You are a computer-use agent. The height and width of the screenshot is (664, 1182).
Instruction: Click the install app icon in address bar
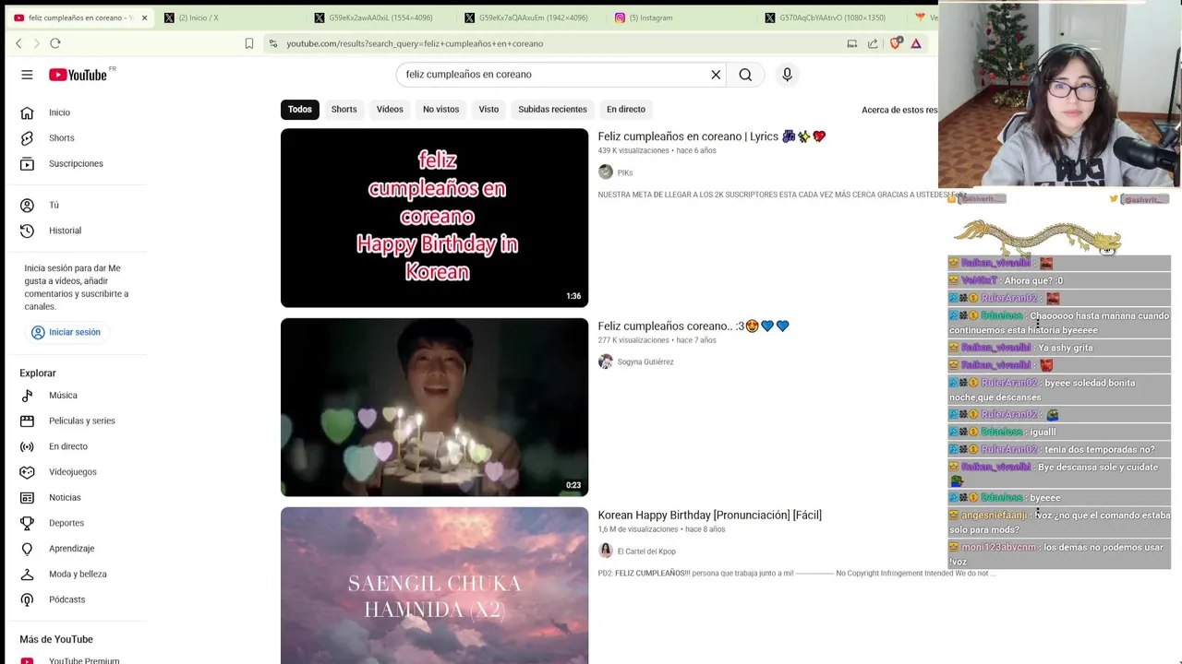(x=851, y=43)
